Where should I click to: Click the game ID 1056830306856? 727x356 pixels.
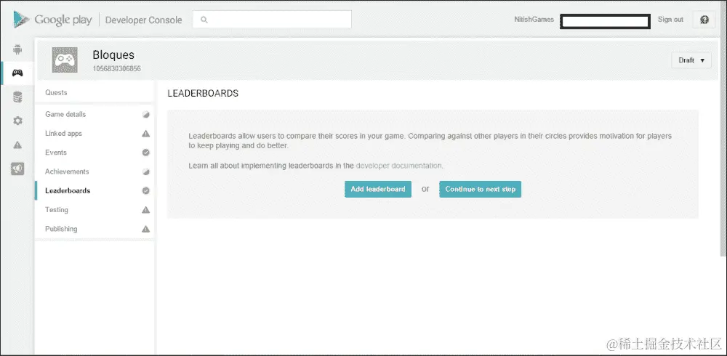click(x=117, y=68)
